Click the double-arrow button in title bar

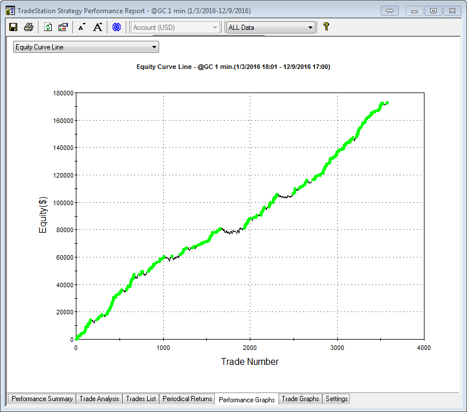click(x=390, y=10)
